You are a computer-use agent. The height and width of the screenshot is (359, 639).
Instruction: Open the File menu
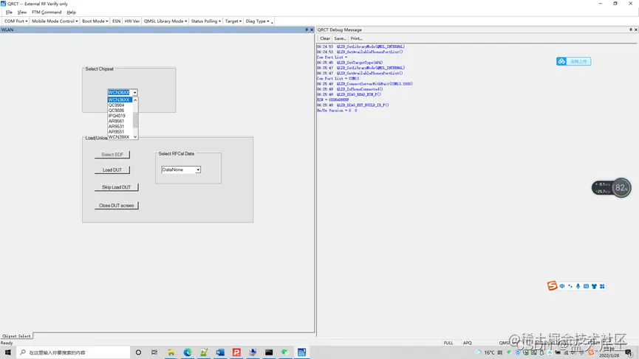(x=9, y=13)
